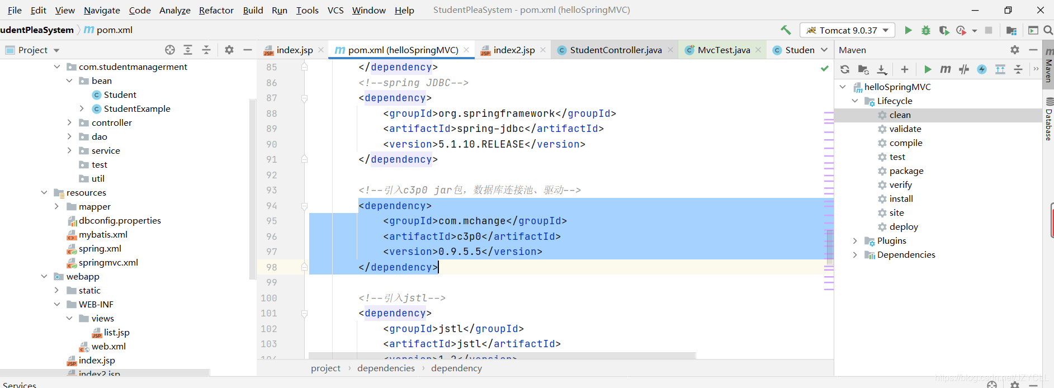Click the green inspection checkmark indicator
Image resolution: width=1054 pixels, height=388 pixels.
(x=824, y=68)
